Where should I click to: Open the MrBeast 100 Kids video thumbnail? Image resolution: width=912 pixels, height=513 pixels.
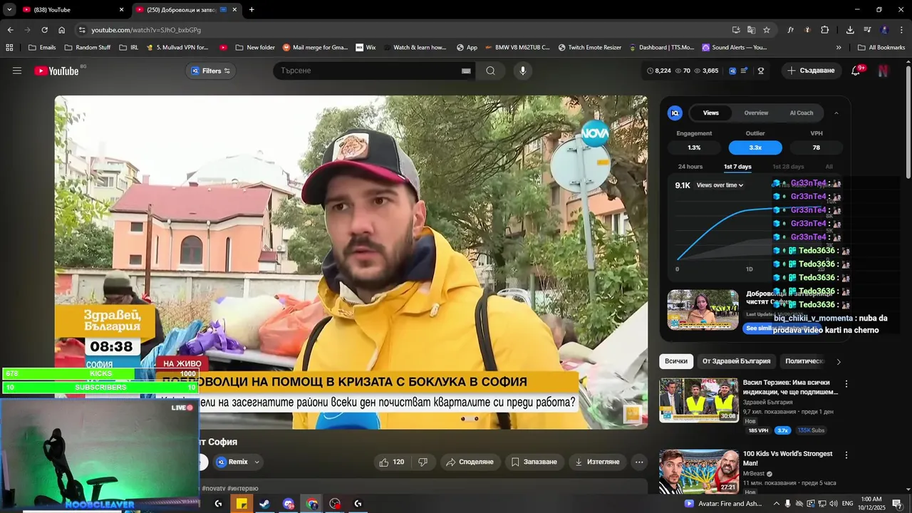[698, 471]
